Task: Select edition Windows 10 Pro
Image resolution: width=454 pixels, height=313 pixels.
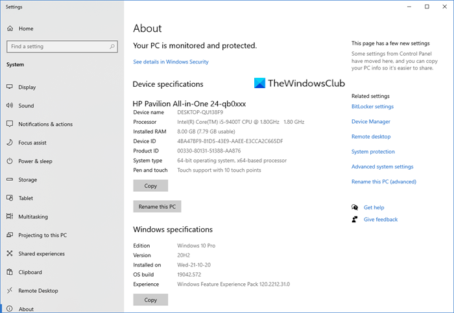Action: tap(196, 246)
